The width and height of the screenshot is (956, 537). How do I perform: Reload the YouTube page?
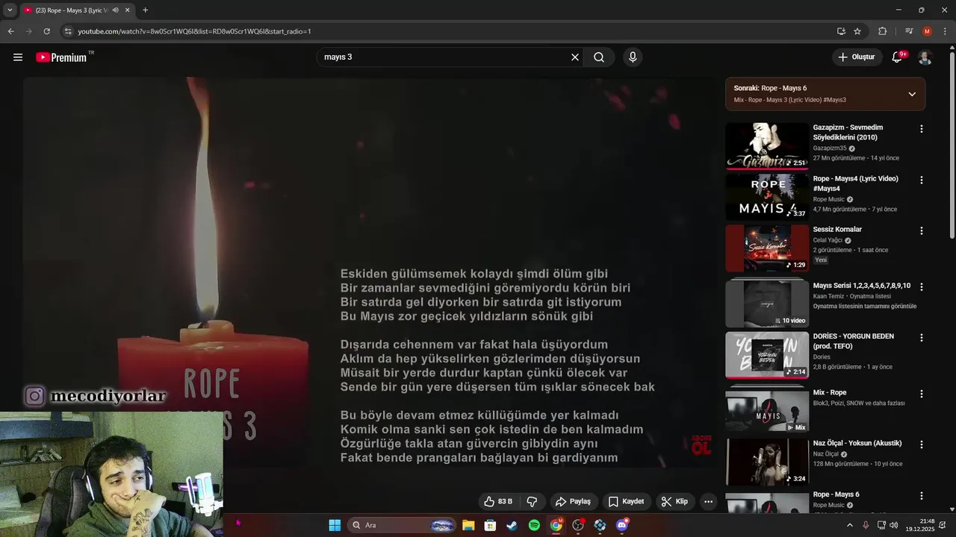(46, 31)
